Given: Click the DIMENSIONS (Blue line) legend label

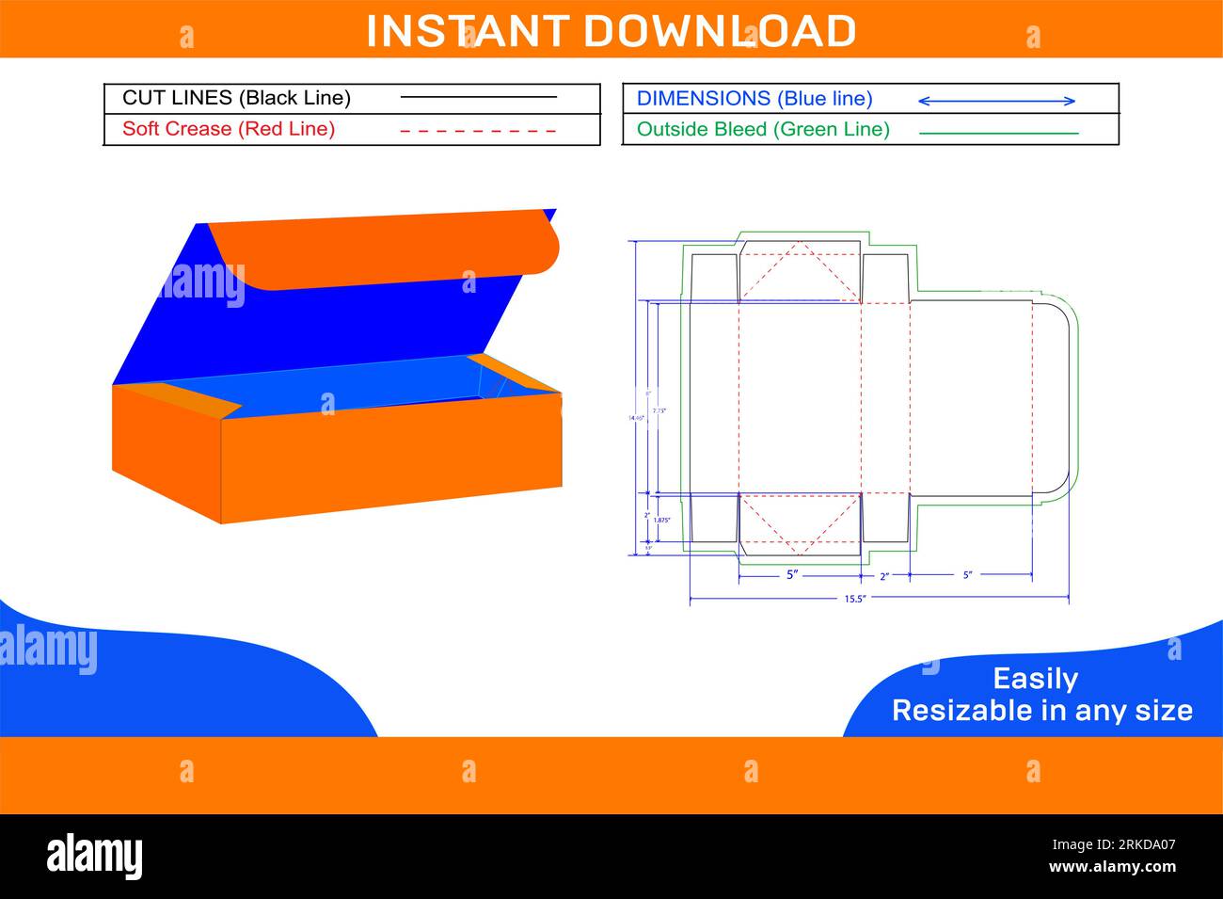Looking at the screenshot, I should point(754,98).
